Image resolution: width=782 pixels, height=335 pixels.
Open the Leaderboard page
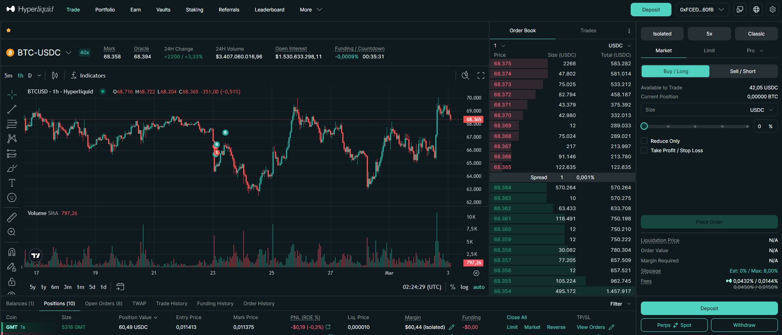[269, 9]
